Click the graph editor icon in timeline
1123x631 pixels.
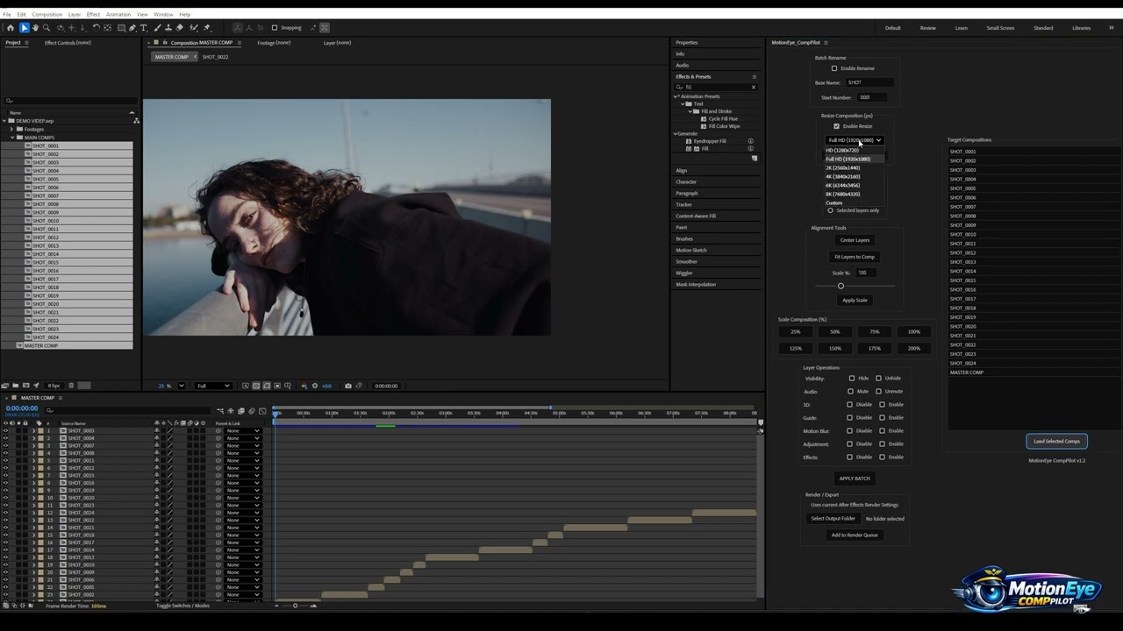pyautogui.click(x=262, y=411)
